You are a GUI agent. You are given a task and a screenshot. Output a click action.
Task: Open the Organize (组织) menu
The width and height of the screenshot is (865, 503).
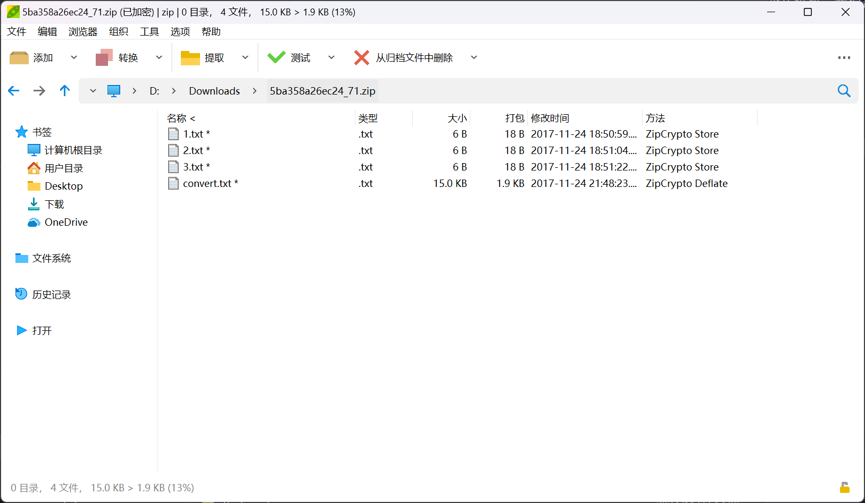pos(119,31)
